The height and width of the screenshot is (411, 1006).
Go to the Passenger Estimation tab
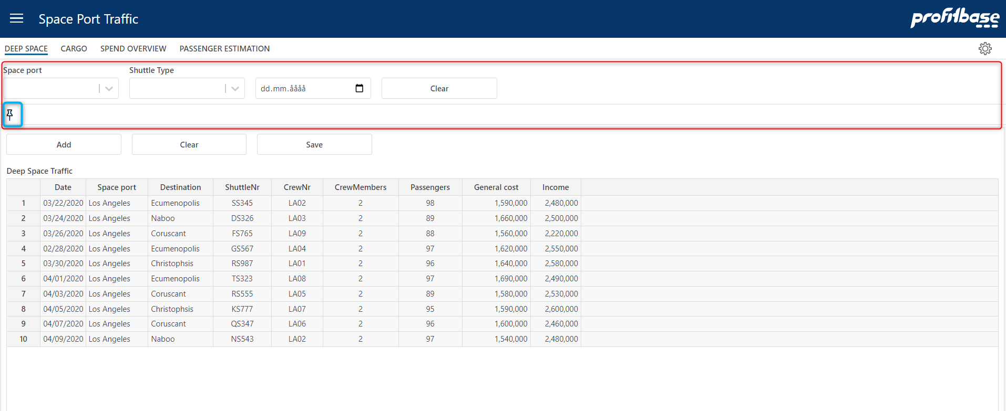click(224, 49)
